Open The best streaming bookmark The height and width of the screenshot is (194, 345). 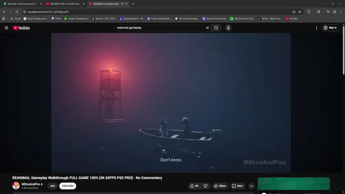187,19
